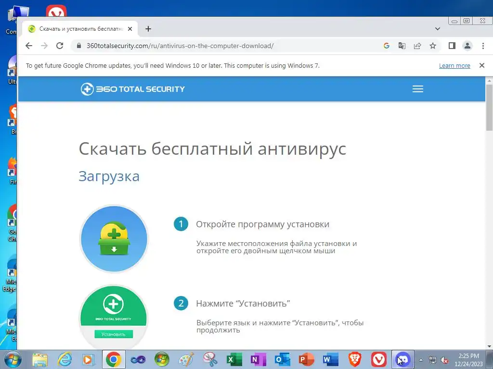The width and height of the screenshot is (493, 369).
Task: Open the Windows flag orb taskbar app
Action: pyautogui.click(x=162, y=359)
